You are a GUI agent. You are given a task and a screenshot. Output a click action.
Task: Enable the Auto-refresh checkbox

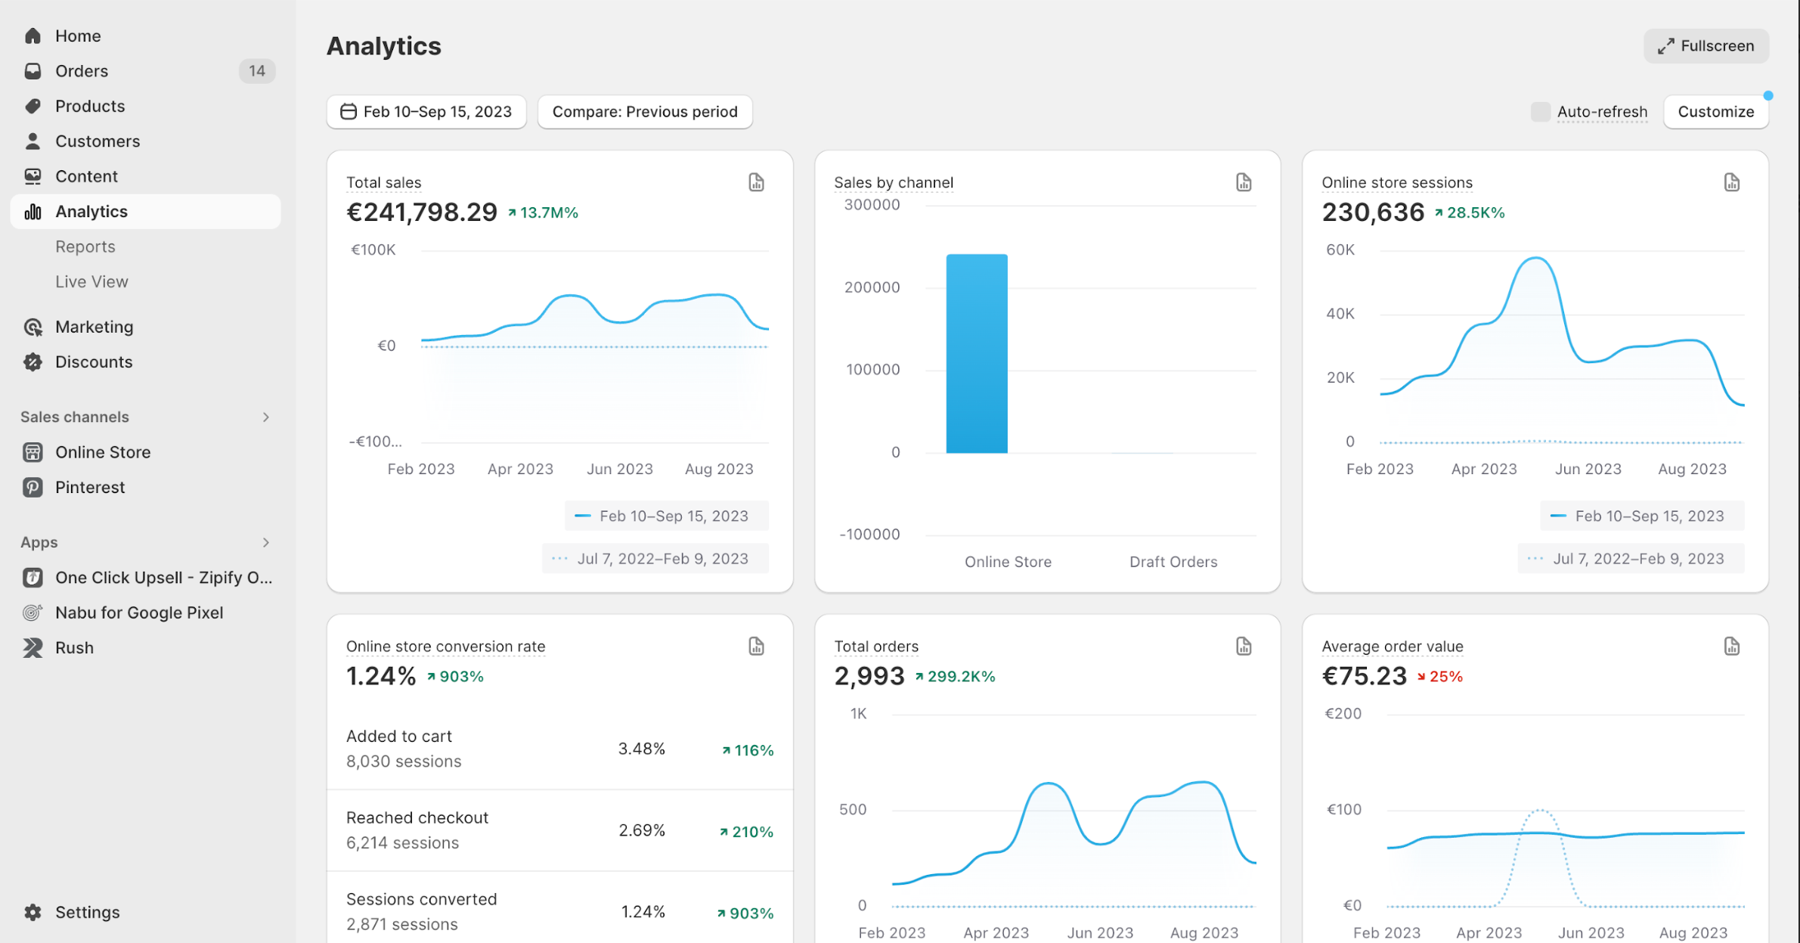pos(1540,112)
